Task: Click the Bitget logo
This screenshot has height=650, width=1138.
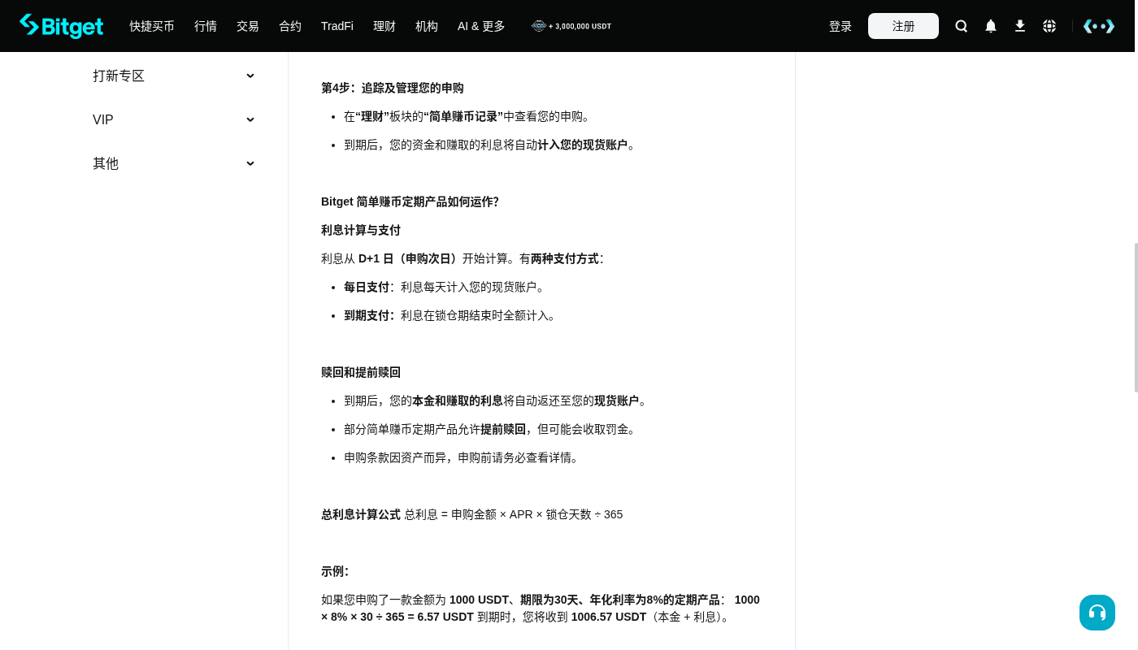Action: pyautogui.click(x=62, y=26)
